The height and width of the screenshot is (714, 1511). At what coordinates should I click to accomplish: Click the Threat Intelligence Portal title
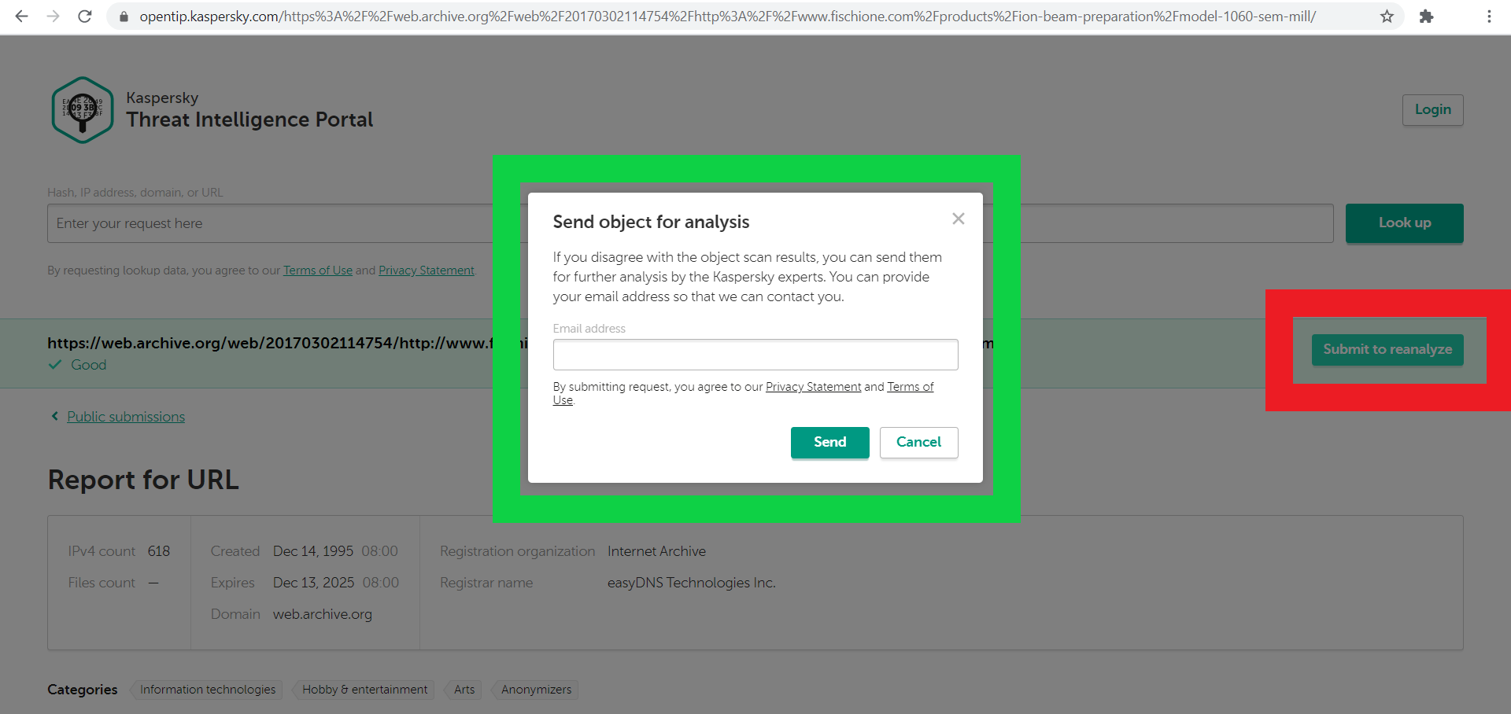click(249, 120)
